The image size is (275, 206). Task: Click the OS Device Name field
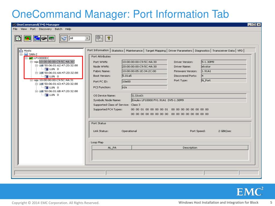[x=189, y=96]
